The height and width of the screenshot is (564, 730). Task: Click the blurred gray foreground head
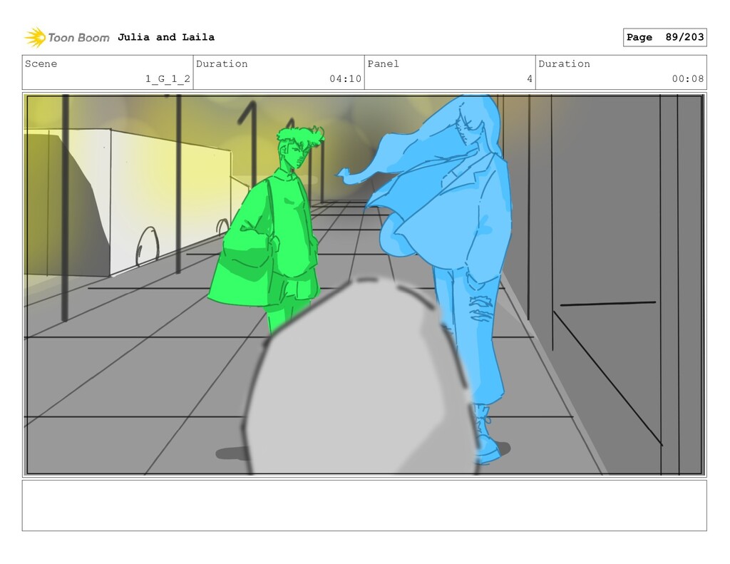361,377
